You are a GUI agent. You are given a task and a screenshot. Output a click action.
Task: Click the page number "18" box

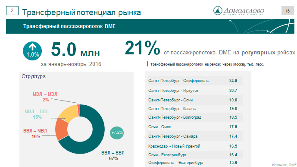tap(288, 11)
